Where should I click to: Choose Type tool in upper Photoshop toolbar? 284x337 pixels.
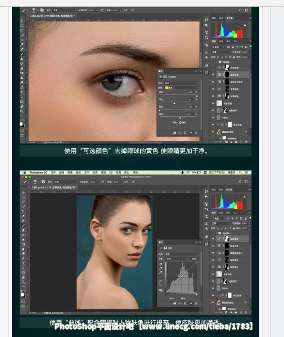[22, 92]
